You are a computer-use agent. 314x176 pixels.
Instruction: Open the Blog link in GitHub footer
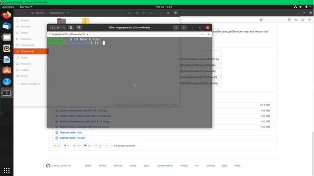224,166
